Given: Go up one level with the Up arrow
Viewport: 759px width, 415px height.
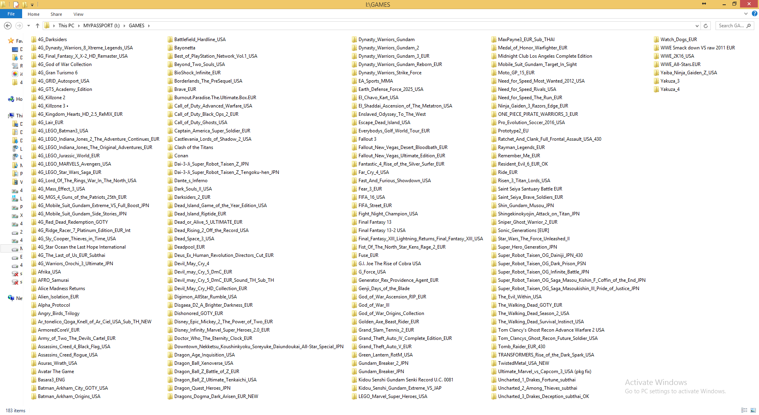Looking at the screenshot, I should coord(38,26).
